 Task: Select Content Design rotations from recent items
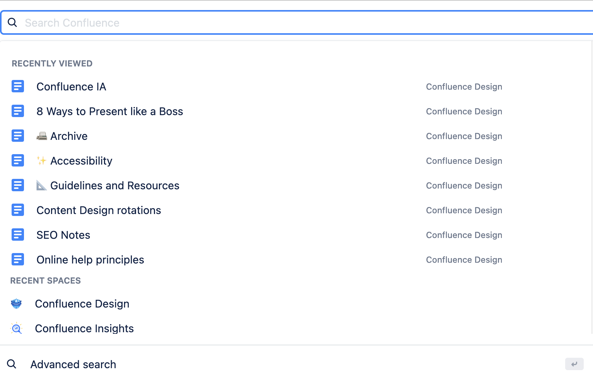pyautogui.click(x=99, y=210)
